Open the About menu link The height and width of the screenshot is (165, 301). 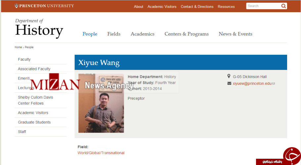pyautogui.click(x=138, y=7)
